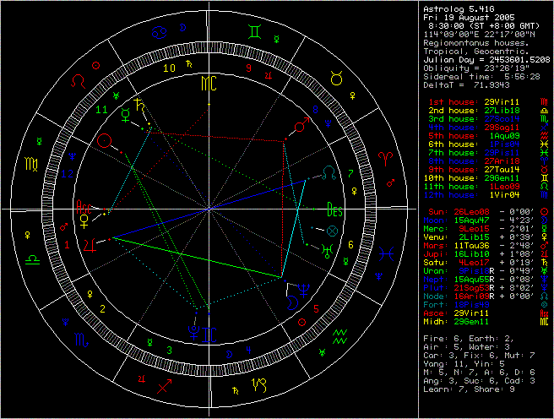
Task: Click the blue Pluto glyph at the wheel's bottom
Action: point(194,332)
